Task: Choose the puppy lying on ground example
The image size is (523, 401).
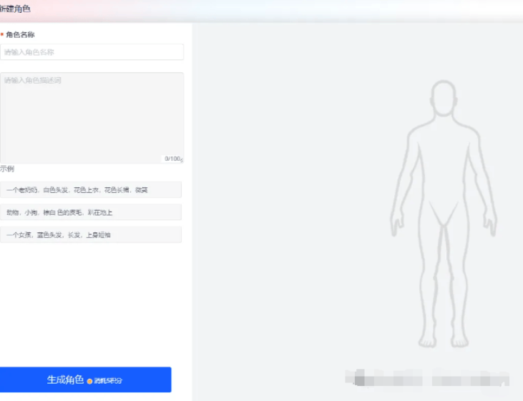Action: (91, 212)
